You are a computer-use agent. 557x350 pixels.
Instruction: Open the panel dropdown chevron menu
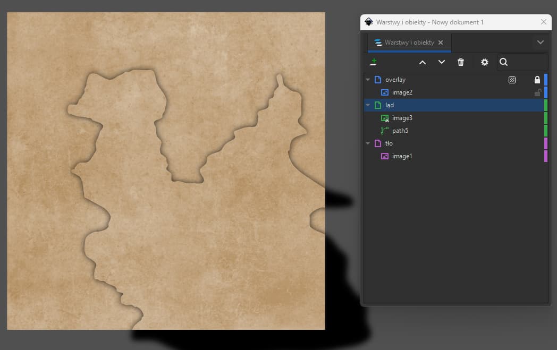click(540, 42)
